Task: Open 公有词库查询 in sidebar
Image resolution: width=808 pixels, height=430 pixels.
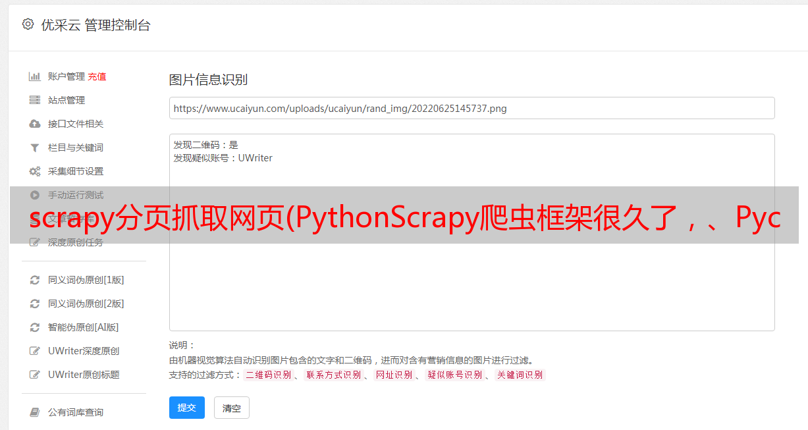Action: (x=76, y=412)
